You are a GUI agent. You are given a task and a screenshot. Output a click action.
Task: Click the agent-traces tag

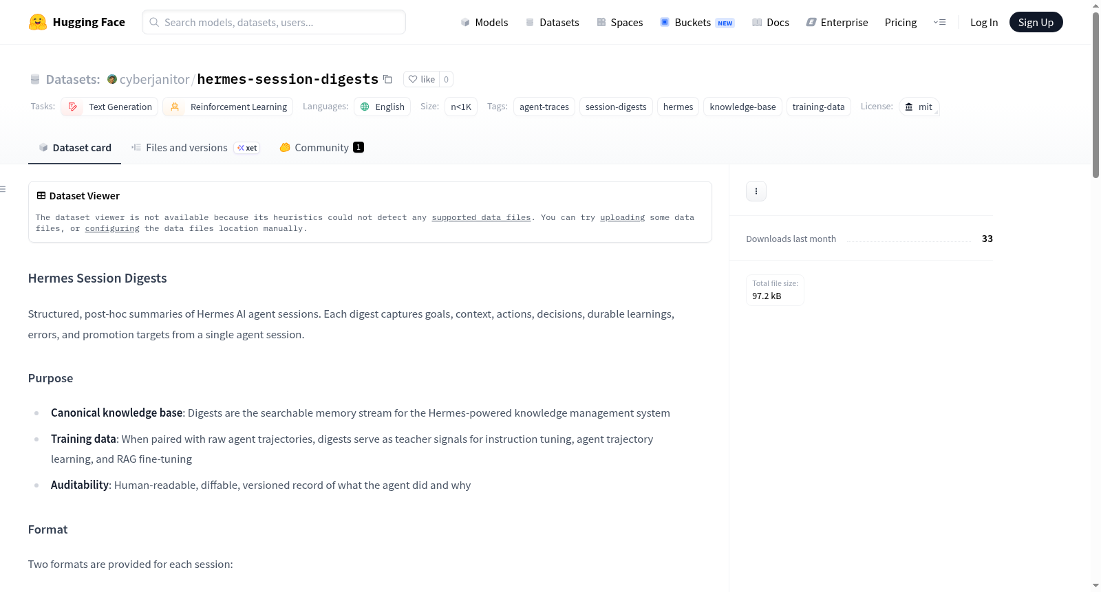point(544,107)
